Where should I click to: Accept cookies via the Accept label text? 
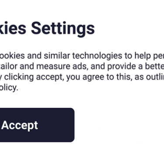20,125
